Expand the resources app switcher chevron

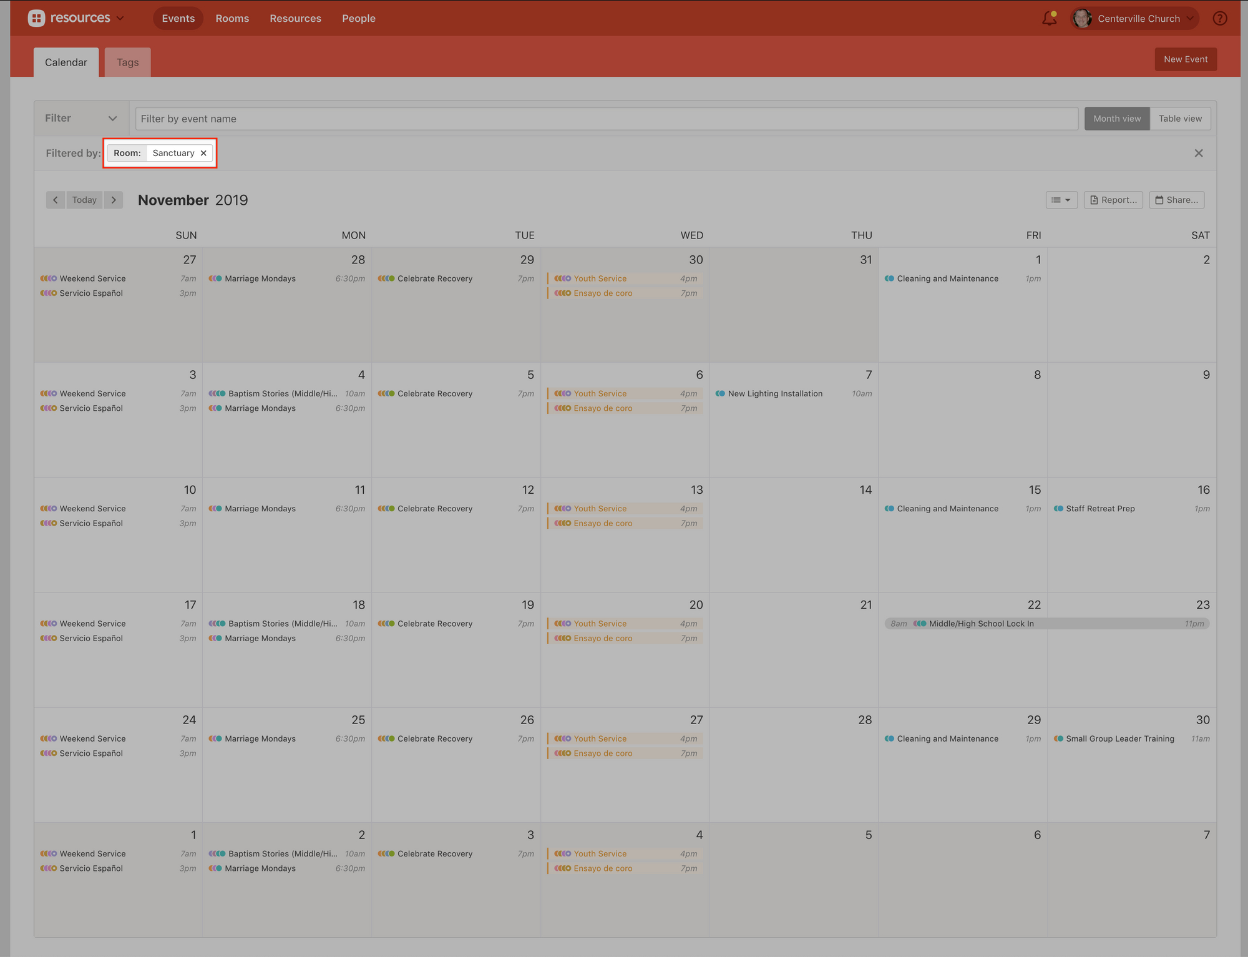pyautogui.click(x=120, y=18)
